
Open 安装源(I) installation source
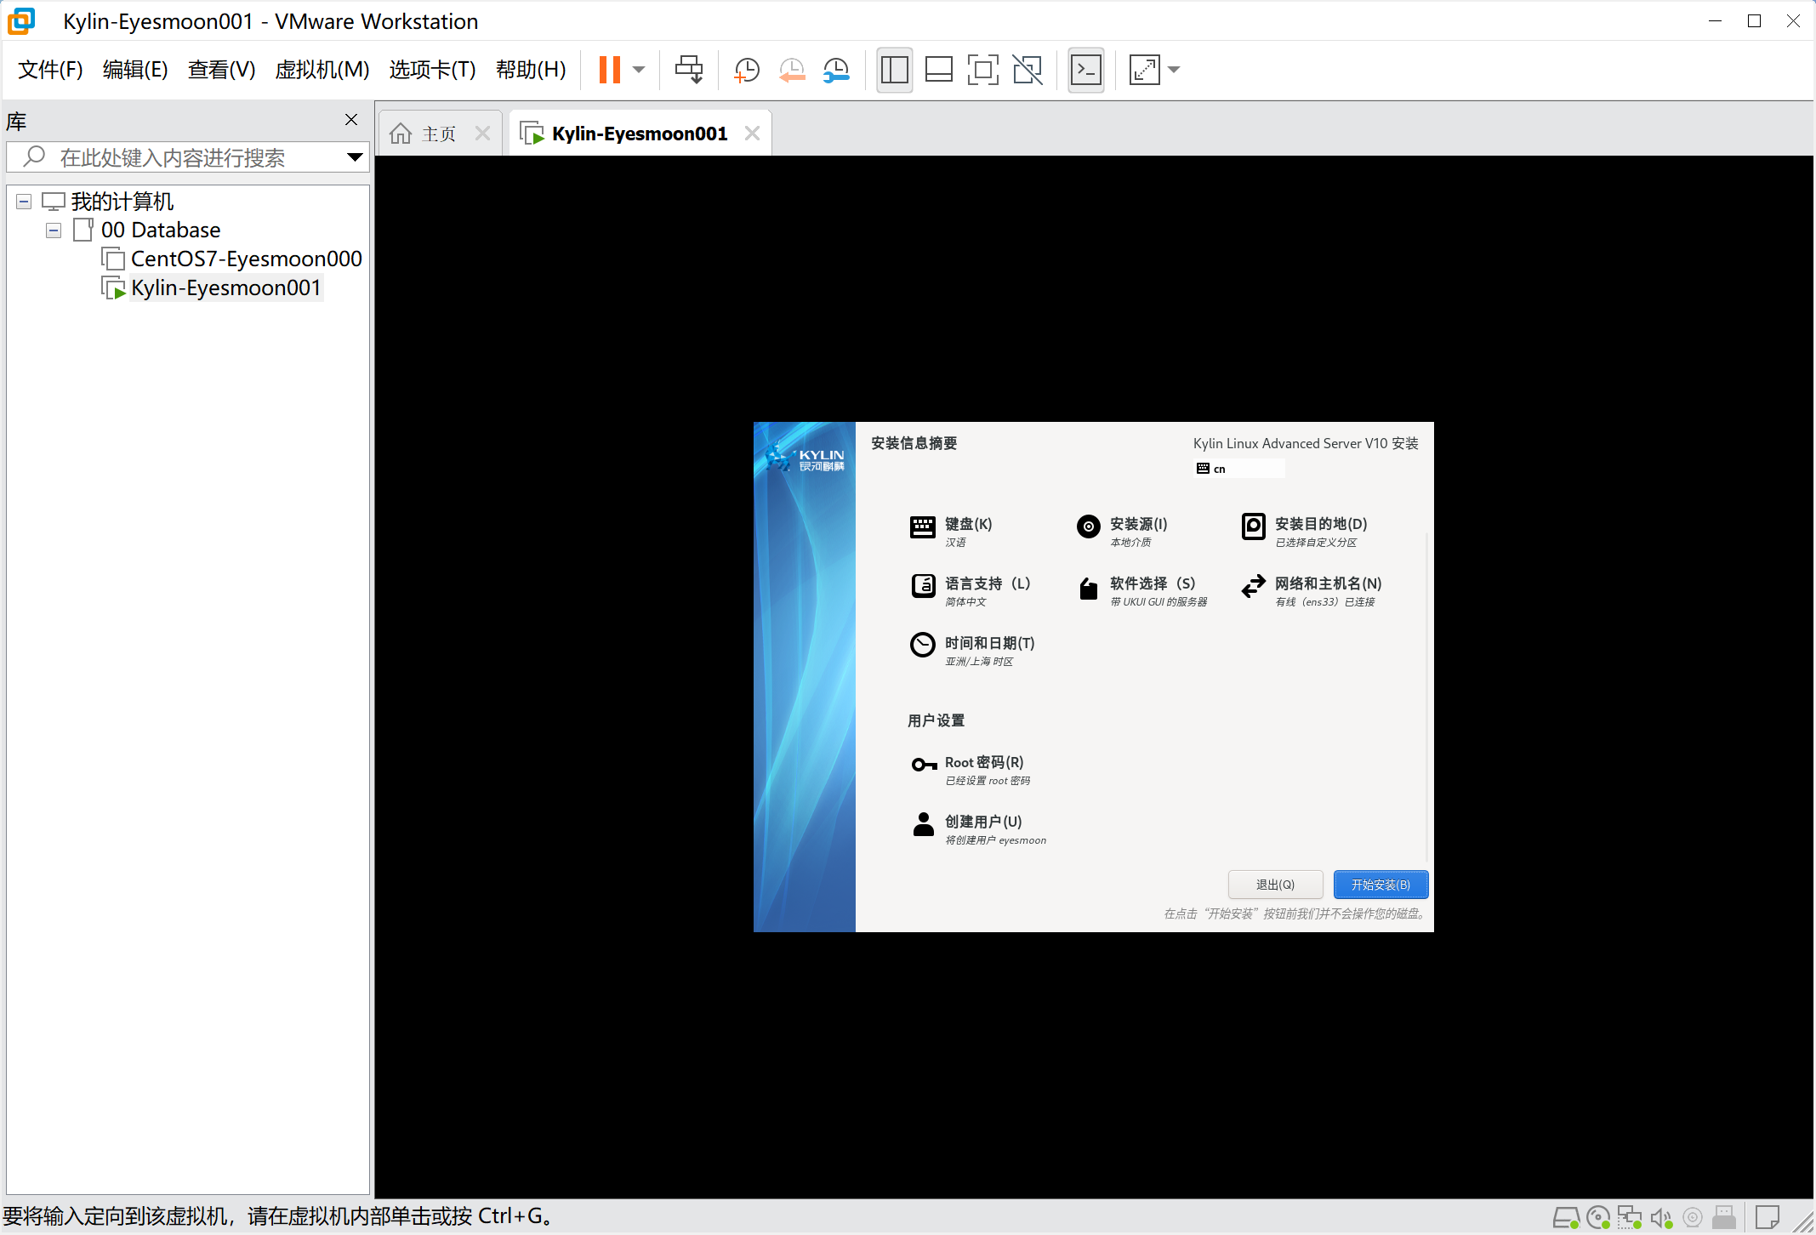(x=1122, y=531)
